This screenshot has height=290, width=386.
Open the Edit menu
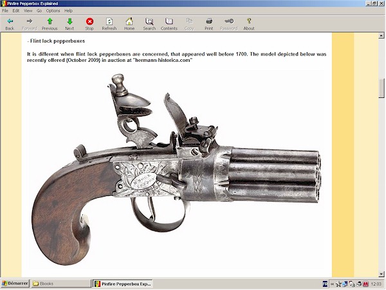tap(16, 10)
